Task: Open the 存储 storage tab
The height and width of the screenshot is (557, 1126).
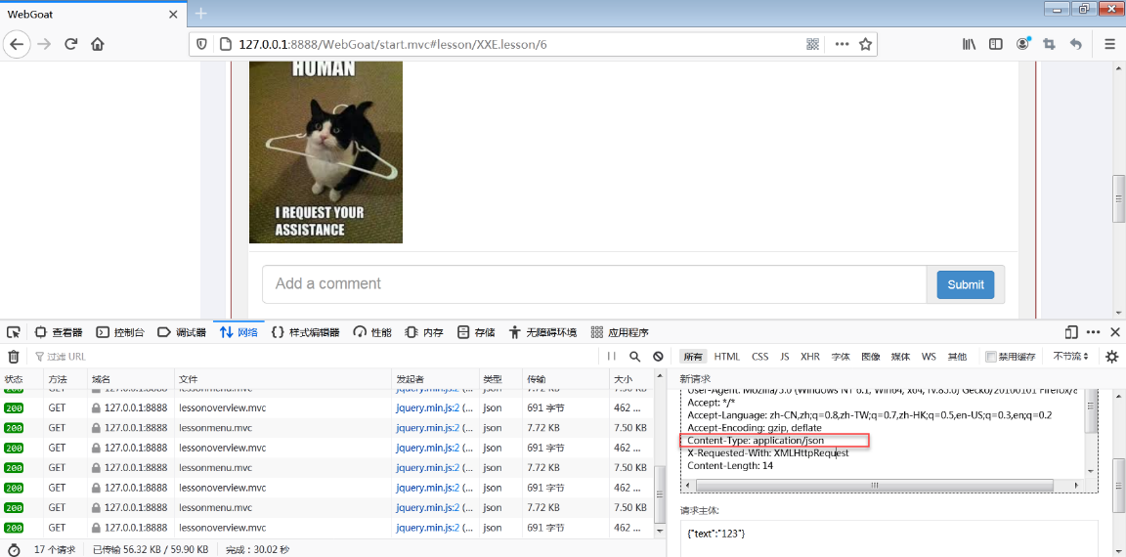Action: [475, 332]
